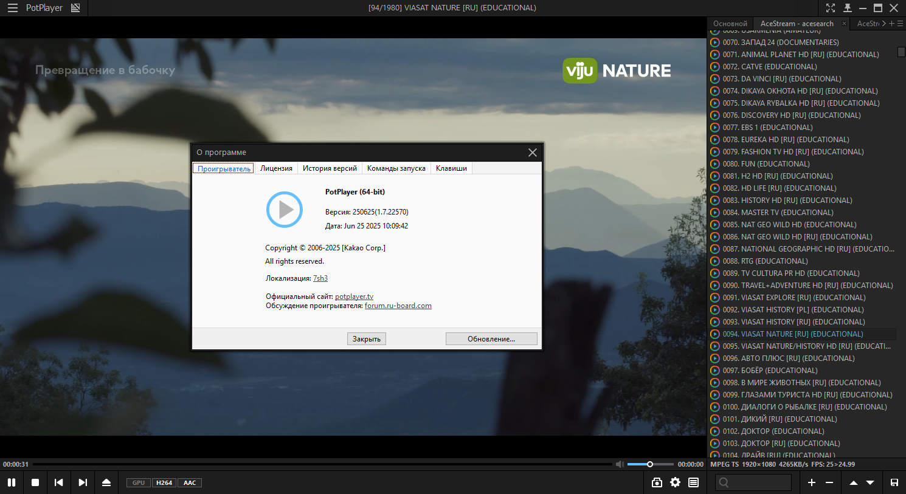The width and height of the screenshot is (906, 494).
Task: Open the PotPlayer main menu
Action: pos(12,8)
